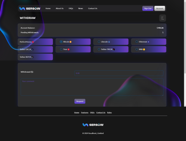
Task: Click the Sersow logo in footer
Action: click(93, 125)
